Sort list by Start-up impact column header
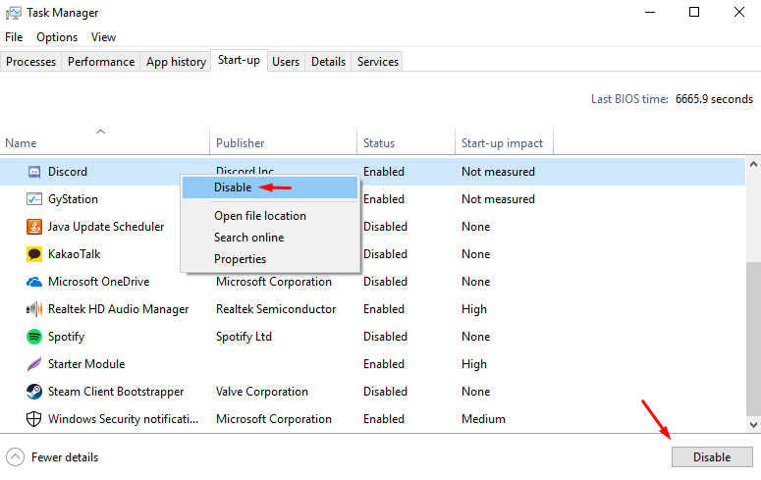Screen dimensions: 761x480 [505, 141]
